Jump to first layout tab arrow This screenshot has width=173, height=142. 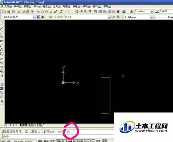click(7, 125)
